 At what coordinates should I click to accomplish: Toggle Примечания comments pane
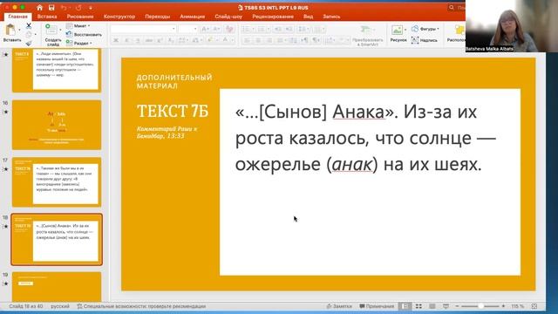(x=377, y=306)
